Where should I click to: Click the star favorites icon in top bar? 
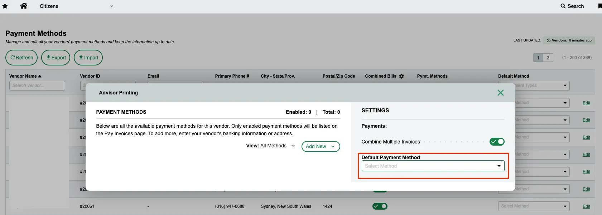pyautogui.click(x=5, y=6)
